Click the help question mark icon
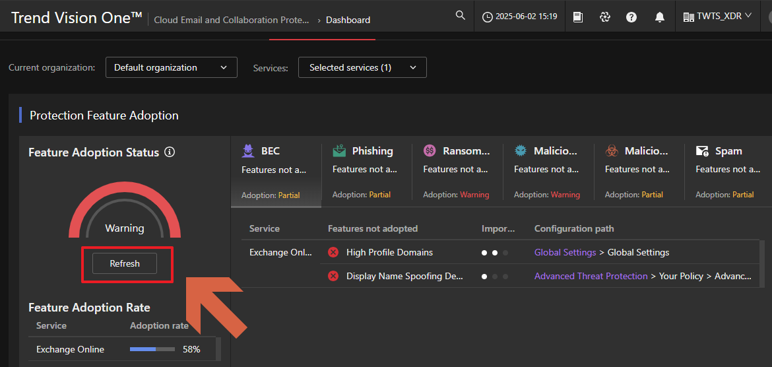Viewport: 772px width, 367px height. coord(631,17)
